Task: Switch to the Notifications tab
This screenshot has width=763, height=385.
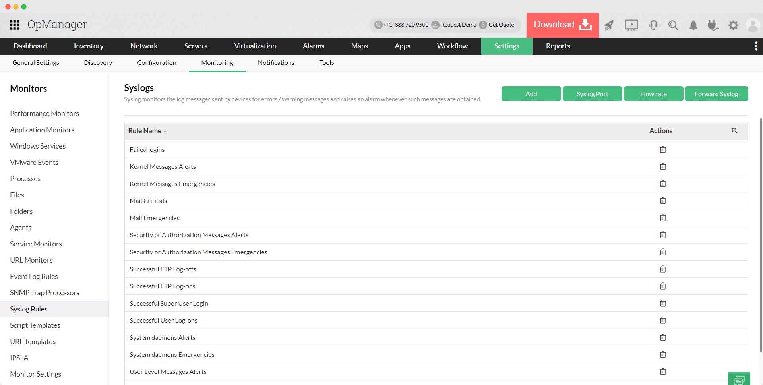Action: (x=276, y=62)
